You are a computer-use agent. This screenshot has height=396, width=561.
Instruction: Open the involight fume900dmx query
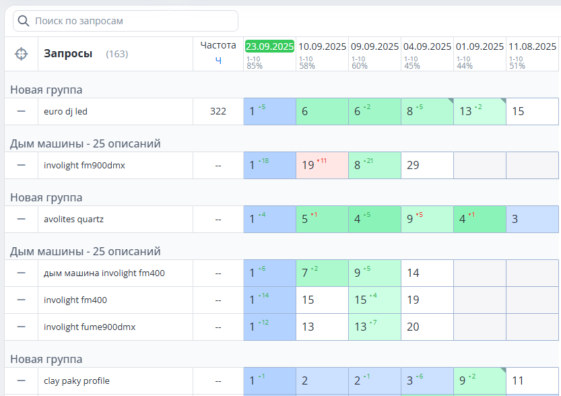[90, 327]
